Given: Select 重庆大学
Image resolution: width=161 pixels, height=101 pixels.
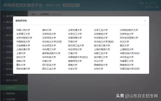Looking at the screenshot, I should point(21,65).
